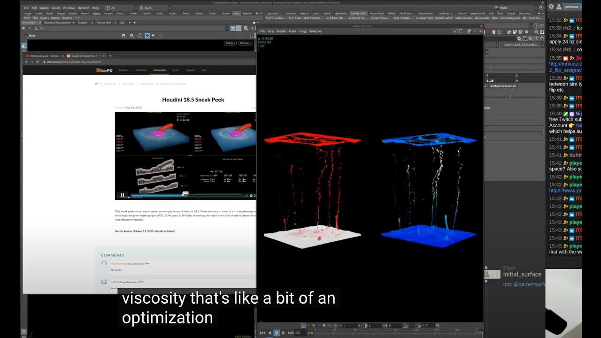
Task: Go back in the browser window
Action: click(26, 62)
